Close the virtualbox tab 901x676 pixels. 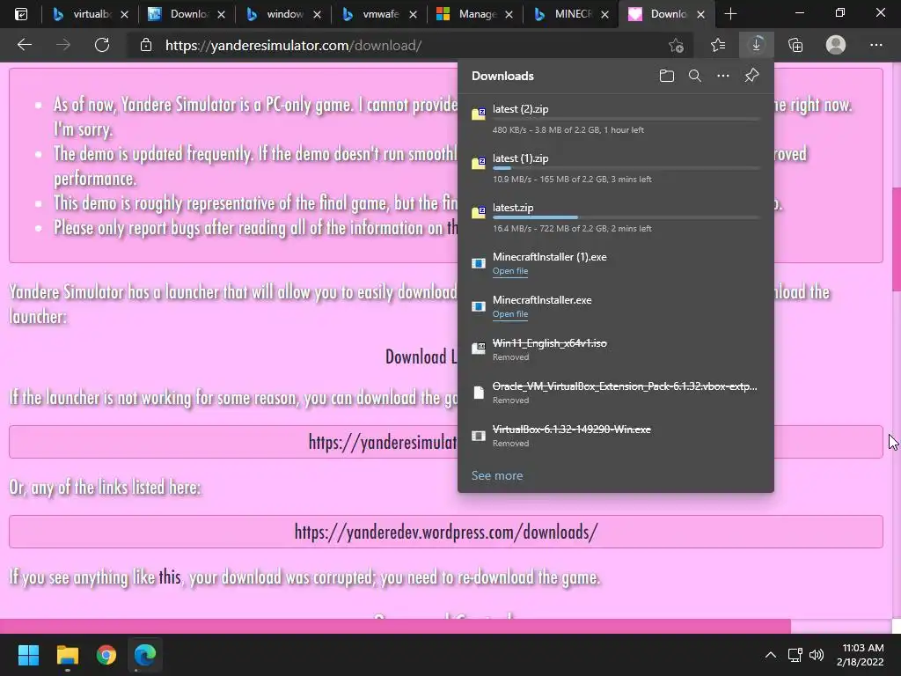click(x=124, y=15)
